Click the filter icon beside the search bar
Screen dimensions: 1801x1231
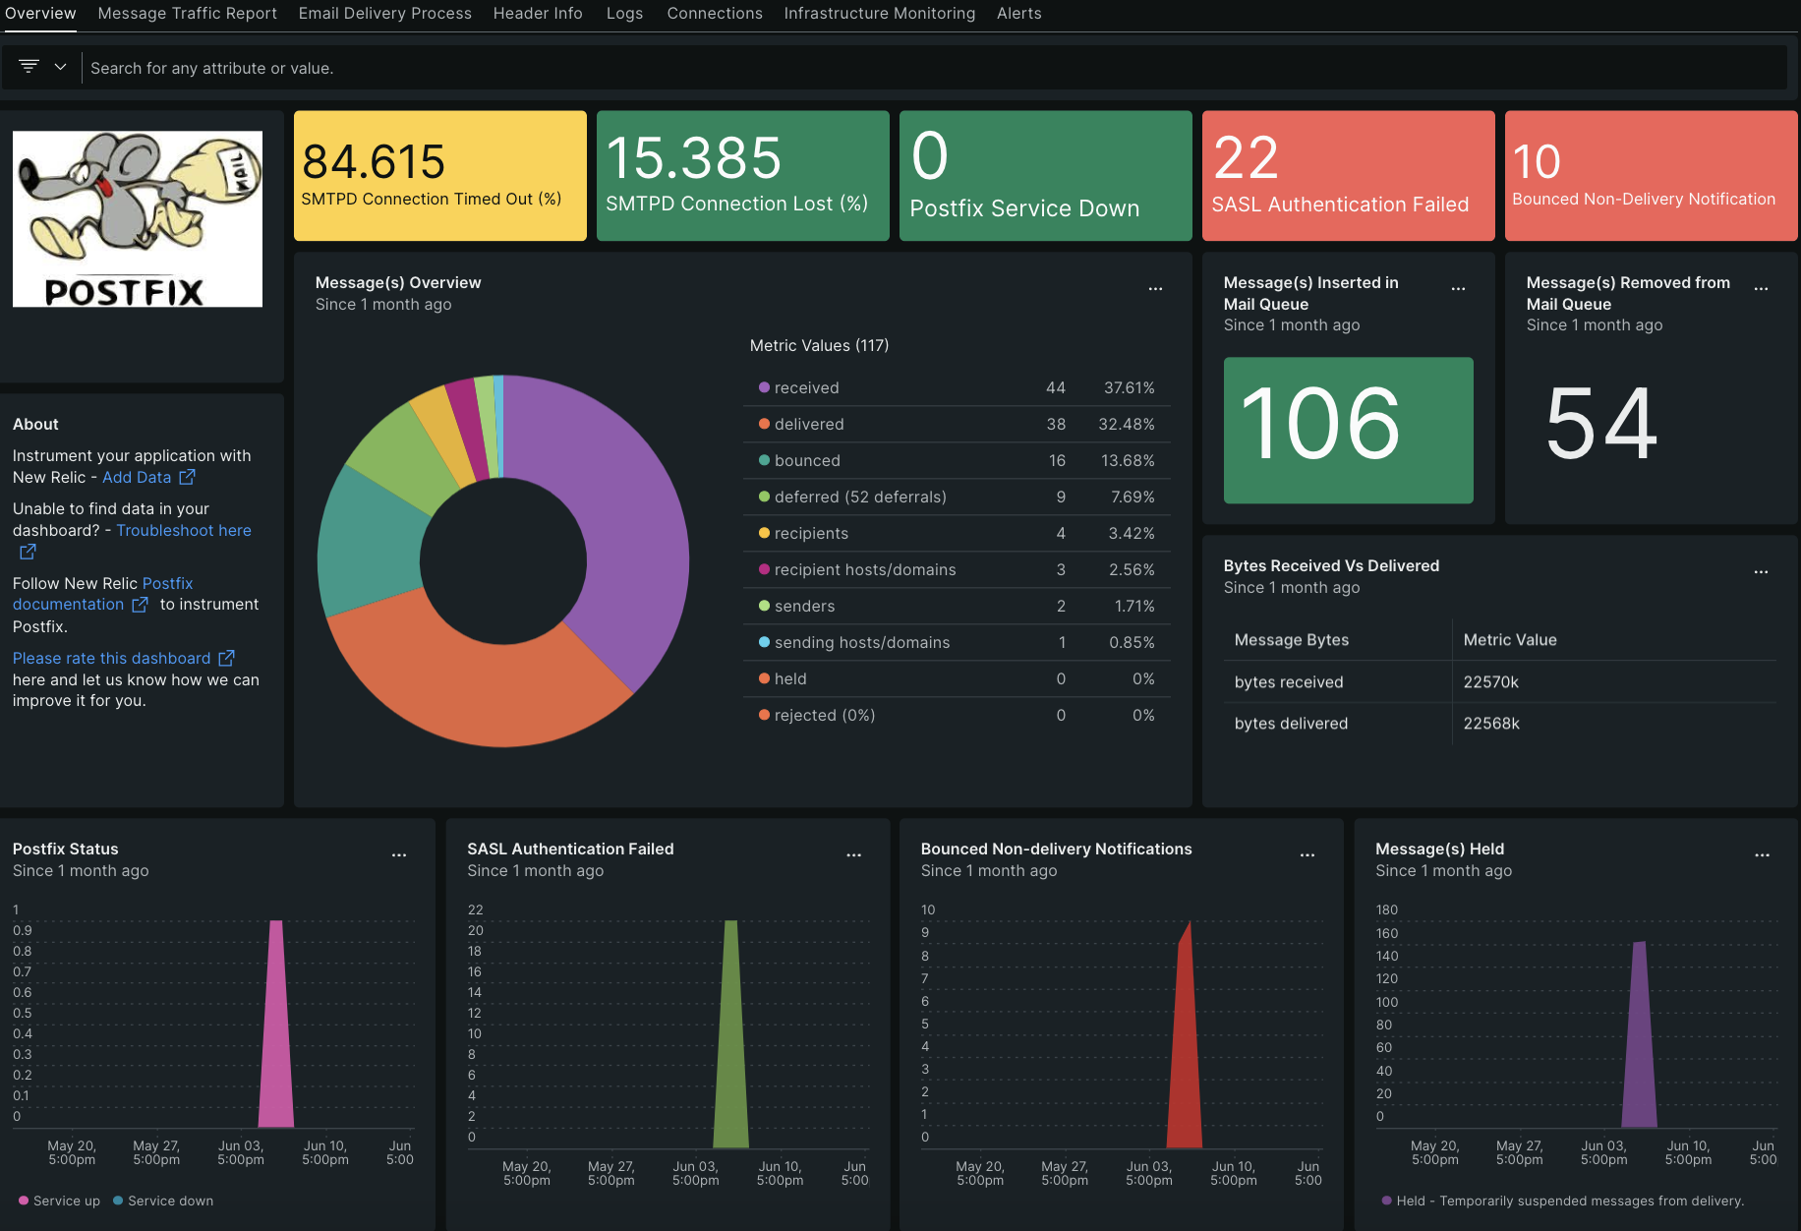click(29, 67)
